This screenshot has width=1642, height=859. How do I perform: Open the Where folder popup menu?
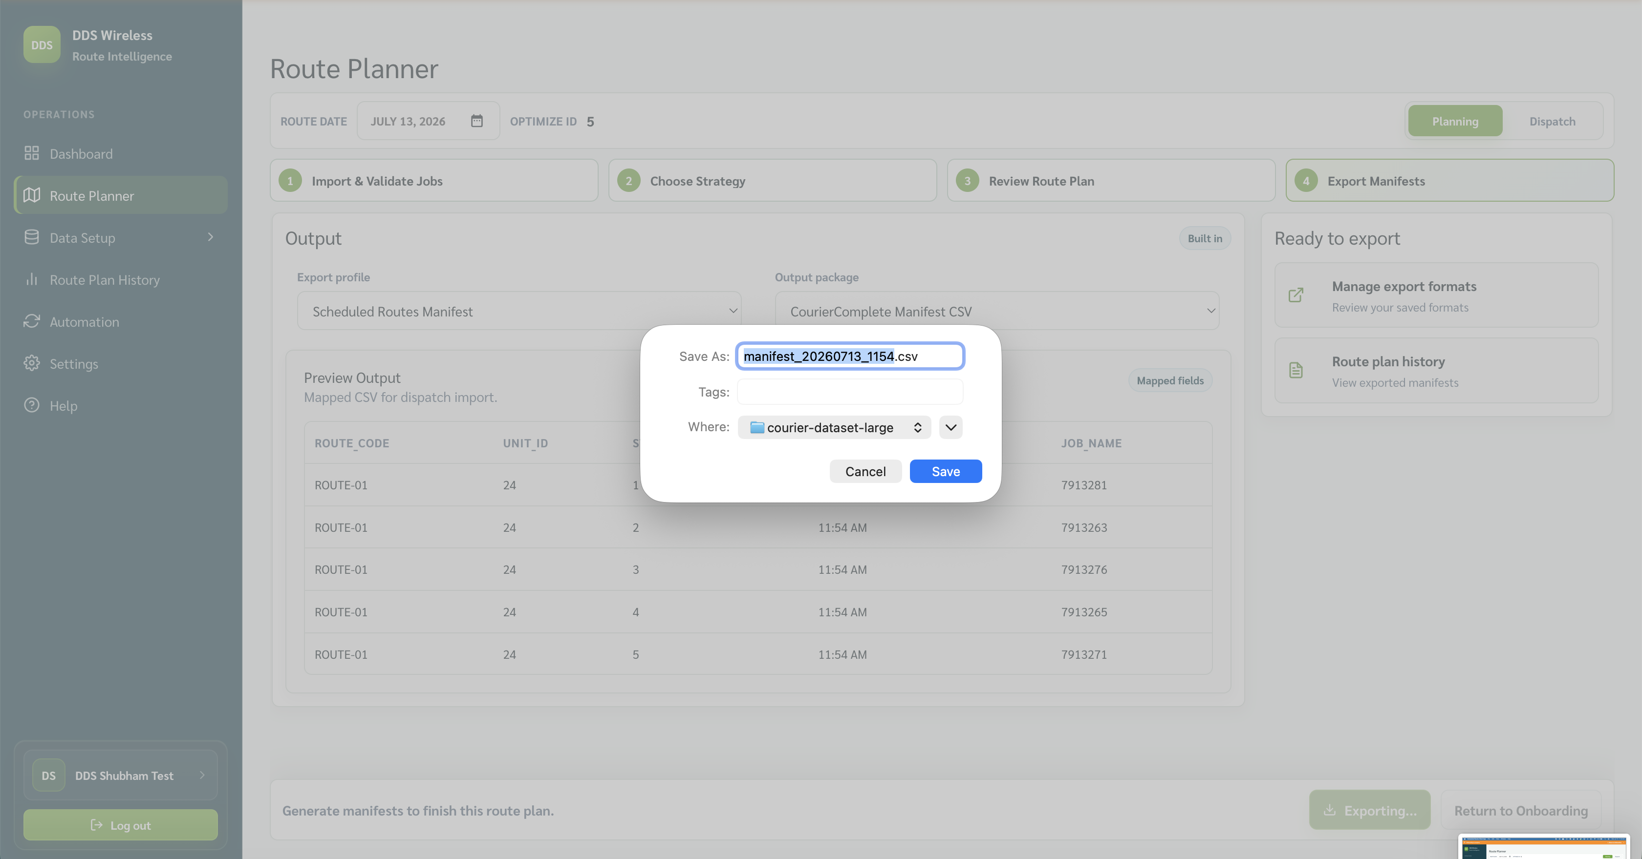point(834,427)
